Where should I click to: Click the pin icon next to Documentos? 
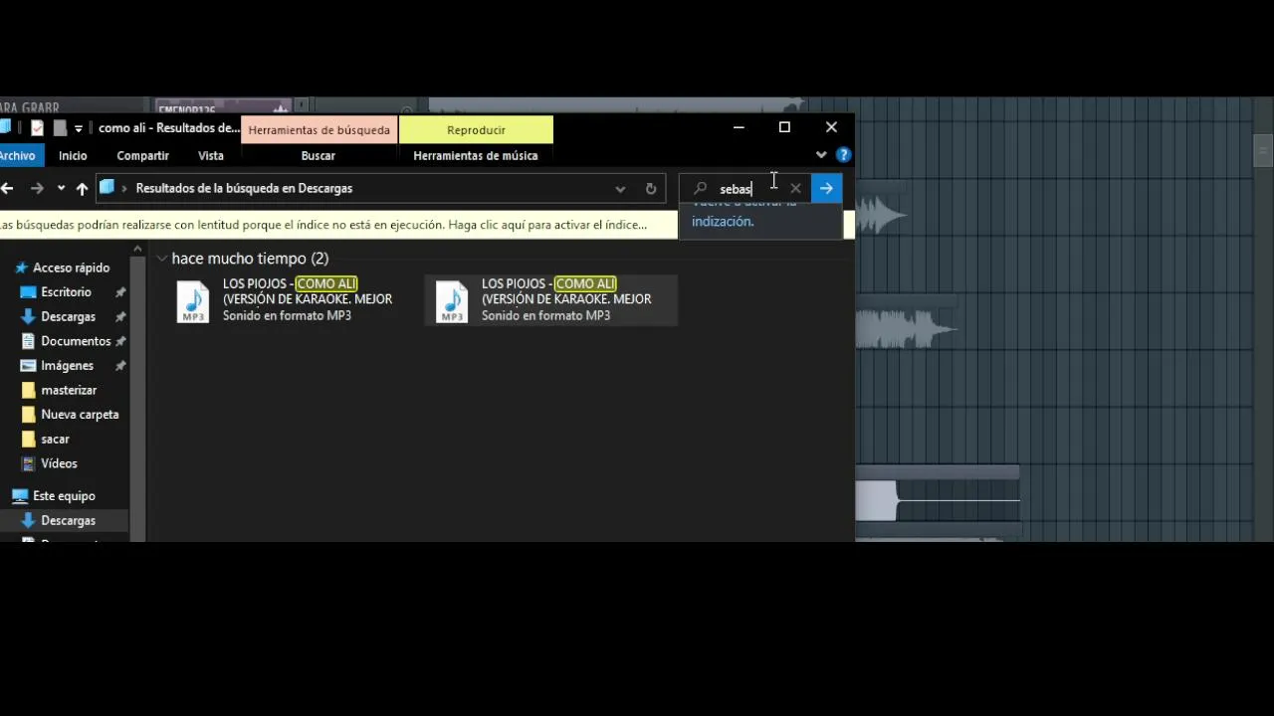120,341
